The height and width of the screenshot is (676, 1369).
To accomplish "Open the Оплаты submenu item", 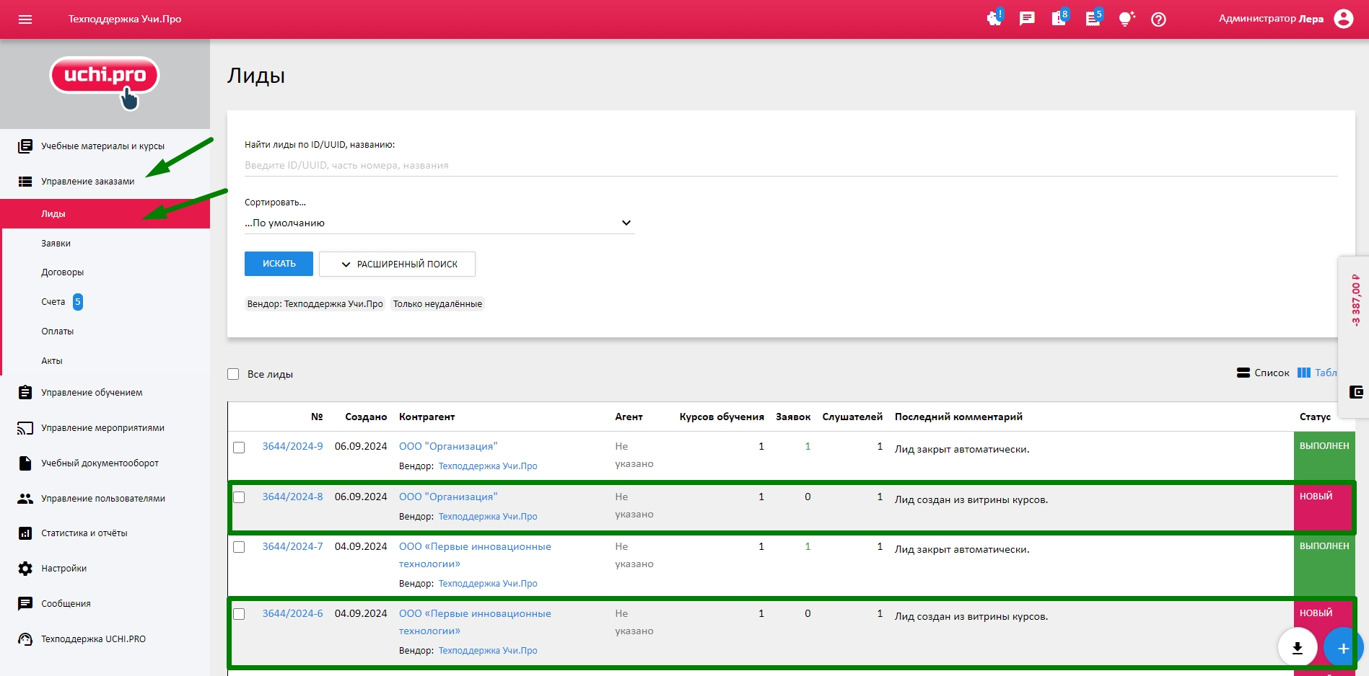I will click(x=105, y=332).
